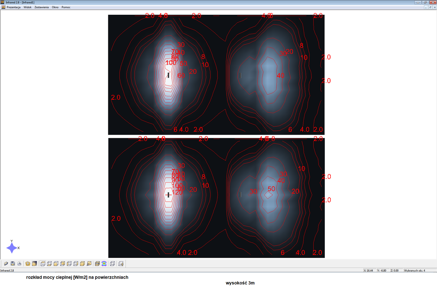The height and width of the screenshot is (294, 437).
Task: Click the shaded gradient cube icon
Action: click(34, 264)
